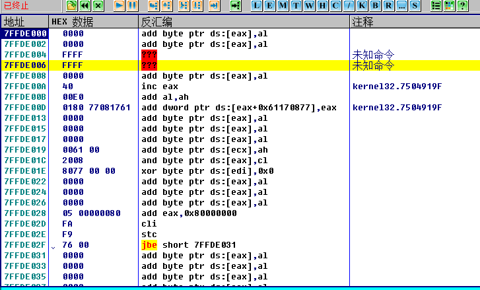Select the stc instruction
The height and width of the screenshot is (290, 480).
149,235
